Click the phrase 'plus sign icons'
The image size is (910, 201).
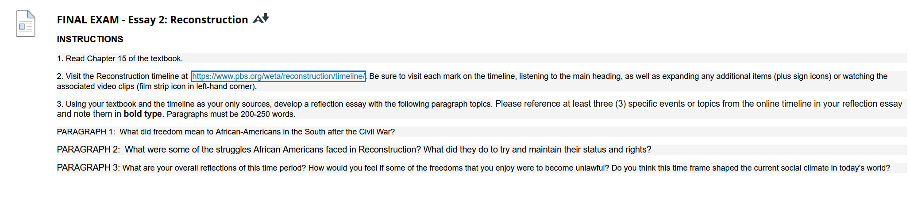[802, 76]
